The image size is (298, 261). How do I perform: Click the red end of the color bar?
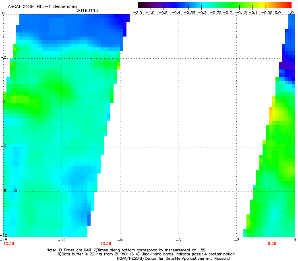288,5
